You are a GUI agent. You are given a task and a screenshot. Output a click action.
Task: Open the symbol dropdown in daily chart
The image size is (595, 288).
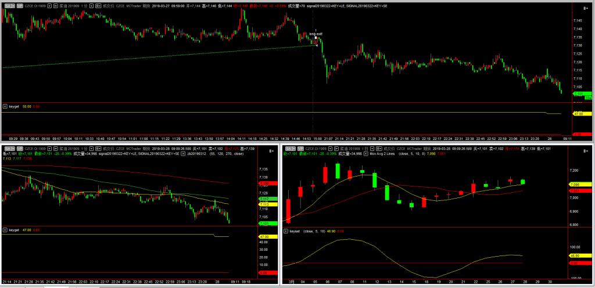click(x=330, y=149)
